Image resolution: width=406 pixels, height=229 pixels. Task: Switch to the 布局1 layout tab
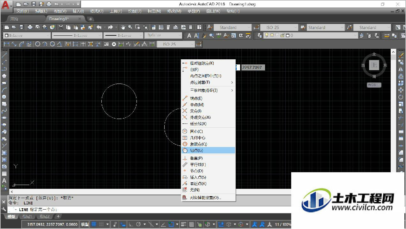click(x=26, y=217)
